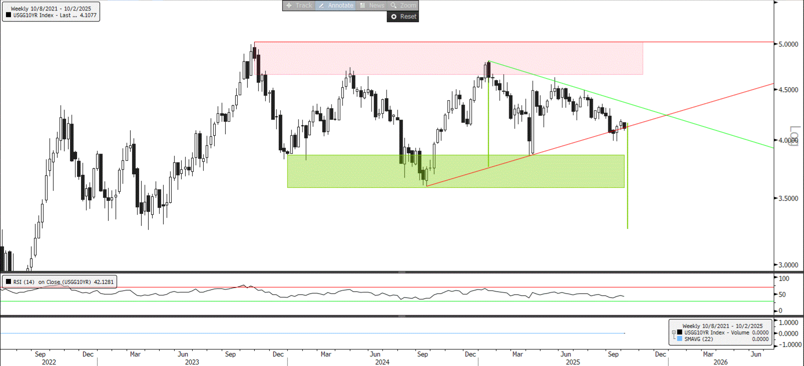Image resolution: width=804 pixels, height=366 pixels.
Task: Reset the chart view
Action: pyautogui.click(x=403, y=17)
